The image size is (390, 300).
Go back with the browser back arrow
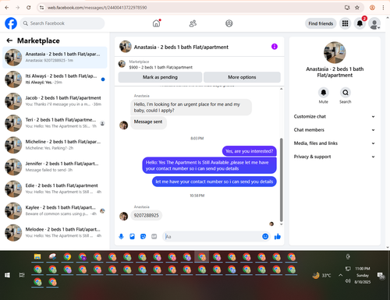point(7,8)
